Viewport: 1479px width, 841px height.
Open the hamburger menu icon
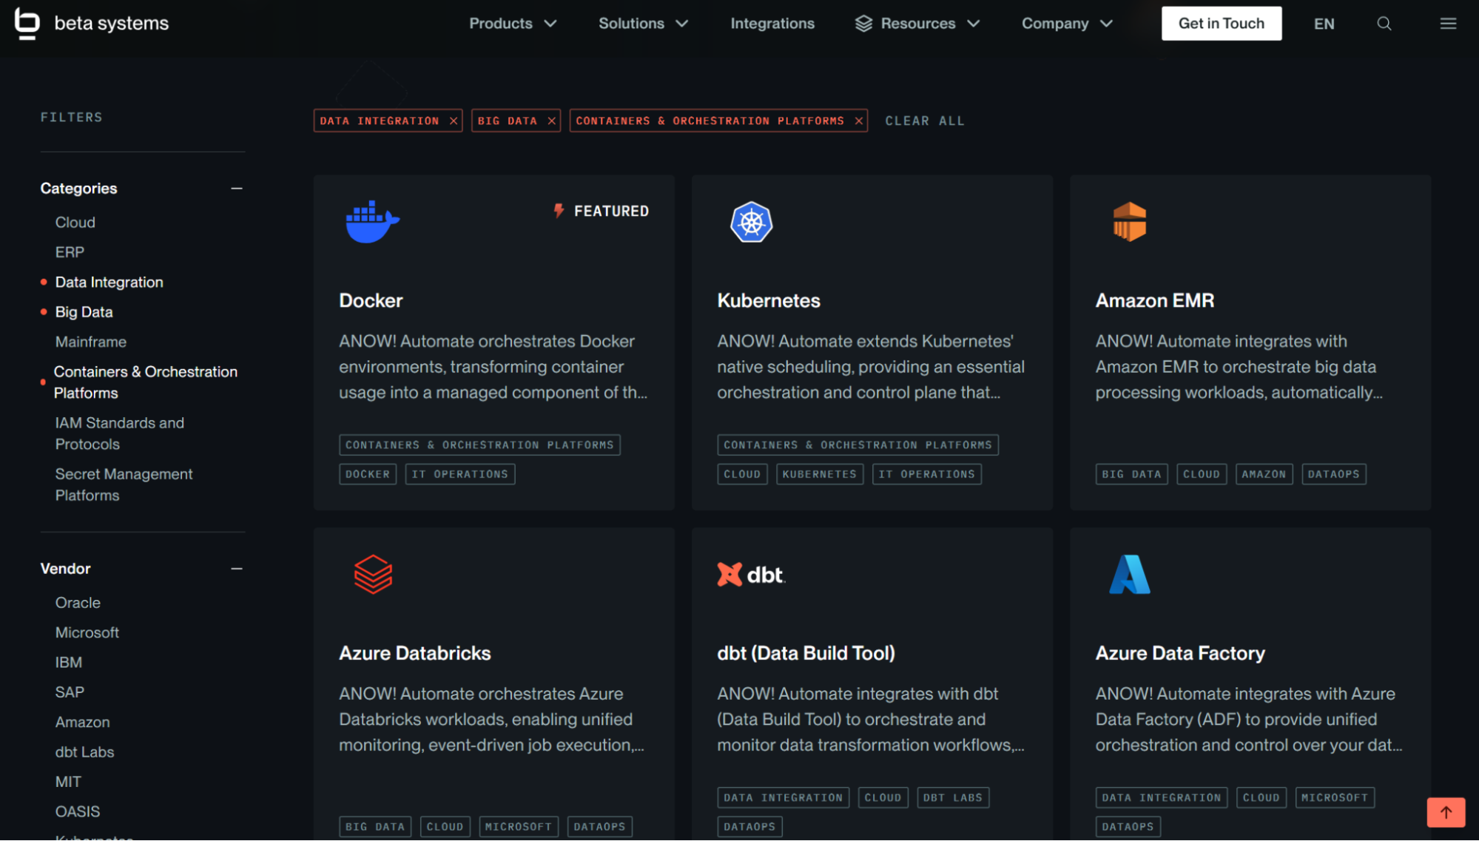1448,24
